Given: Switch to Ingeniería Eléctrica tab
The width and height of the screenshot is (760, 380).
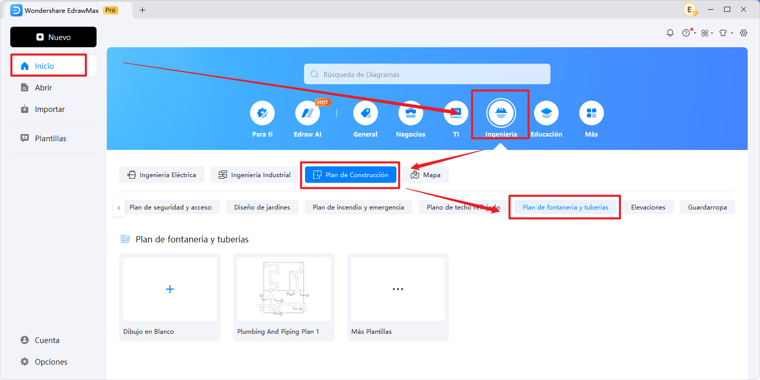Looking at the screenshot, I should (x=162, y=175).
